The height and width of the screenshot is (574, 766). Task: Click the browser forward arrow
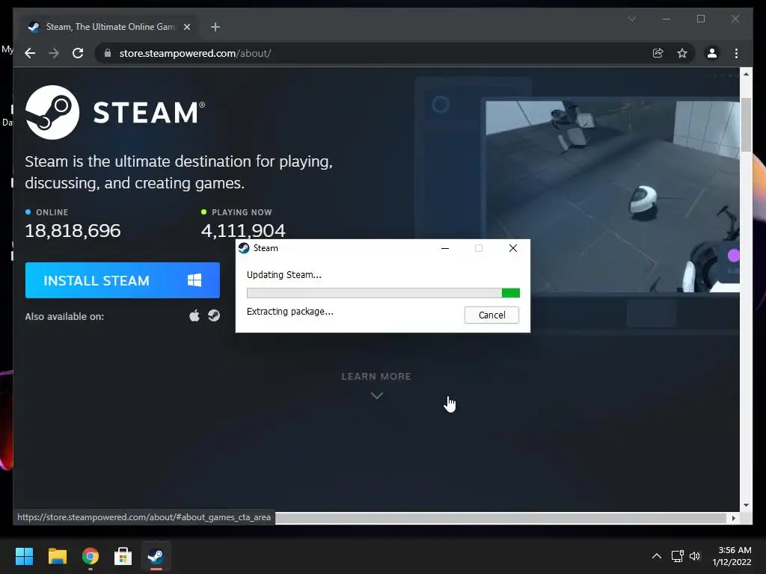coord(54,53)
